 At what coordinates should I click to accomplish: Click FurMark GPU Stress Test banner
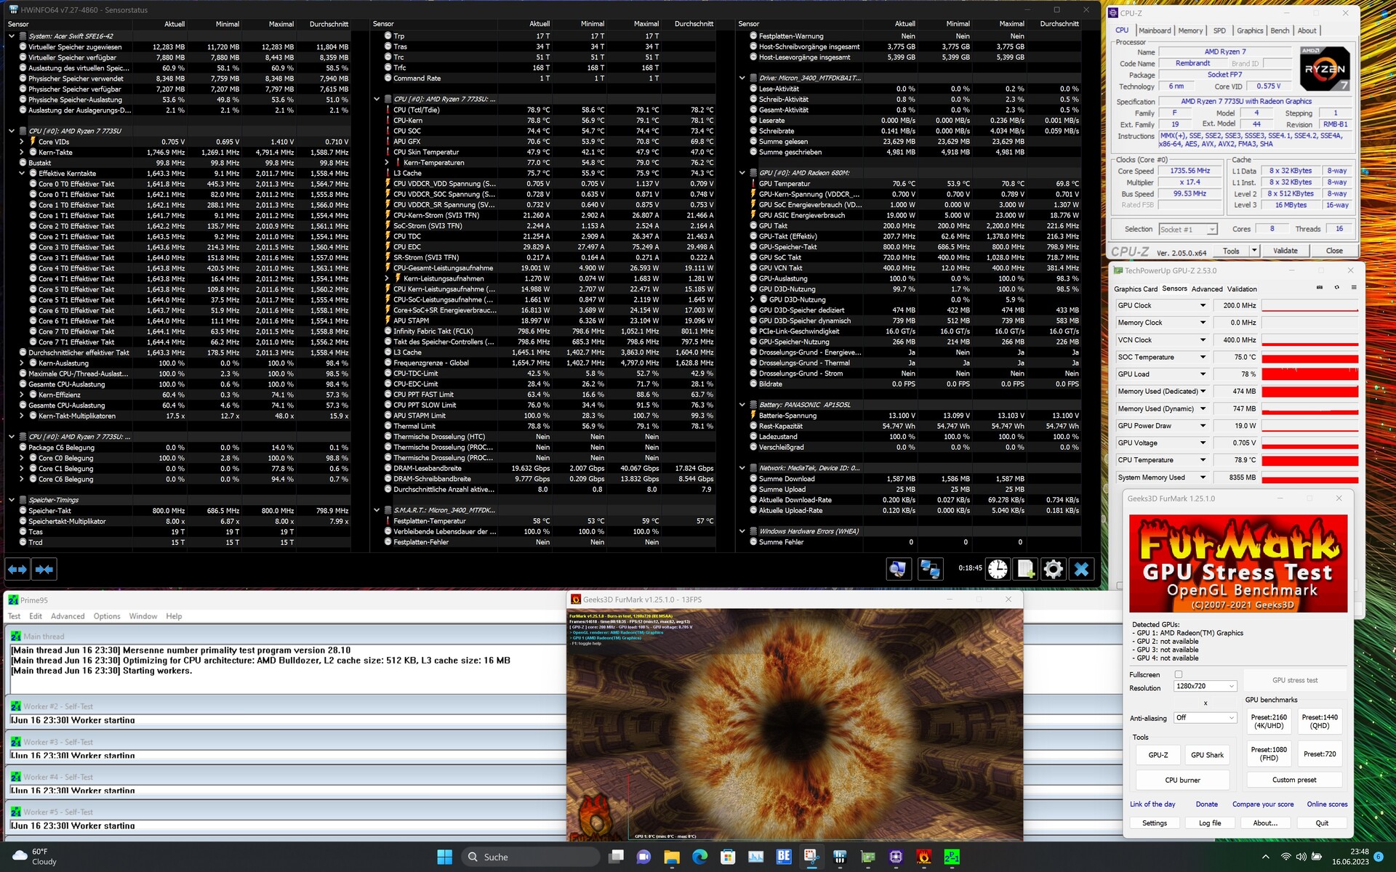[x=1238, y=563]
